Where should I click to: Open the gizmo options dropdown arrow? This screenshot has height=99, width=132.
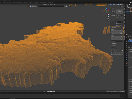pos(112,4)
